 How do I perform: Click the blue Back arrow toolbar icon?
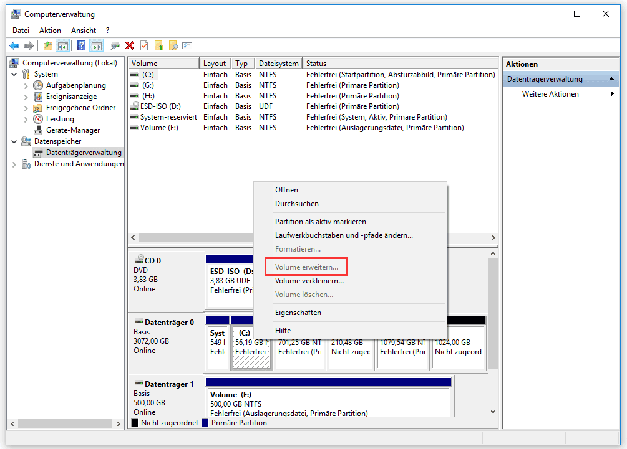[14, 46]
